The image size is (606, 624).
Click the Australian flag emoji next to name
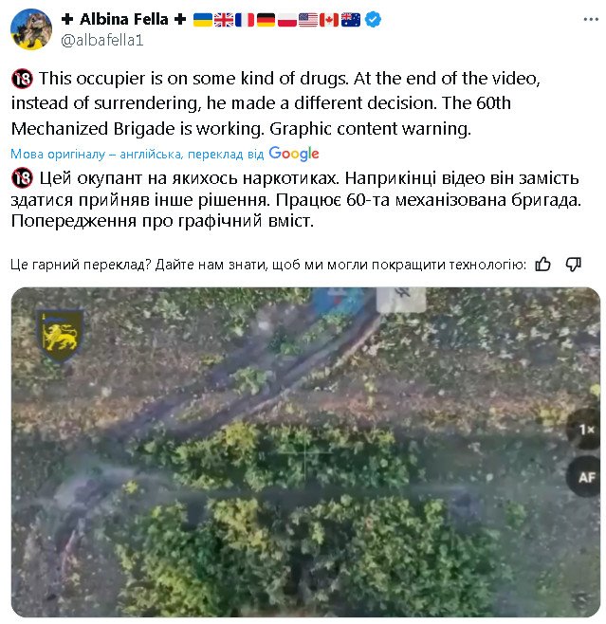tap(351, 20)
